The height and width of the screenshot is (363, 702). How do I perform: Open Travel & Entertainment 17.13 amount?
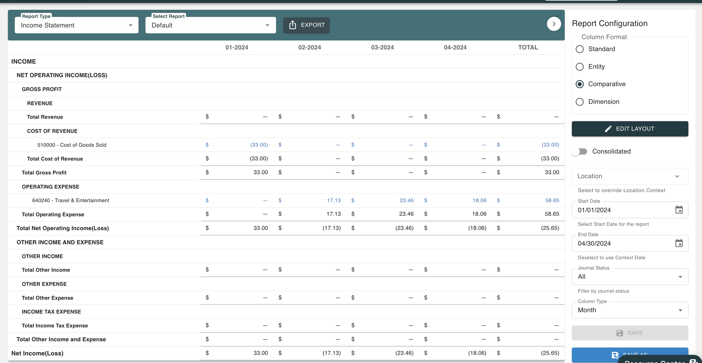coord(334,201)
